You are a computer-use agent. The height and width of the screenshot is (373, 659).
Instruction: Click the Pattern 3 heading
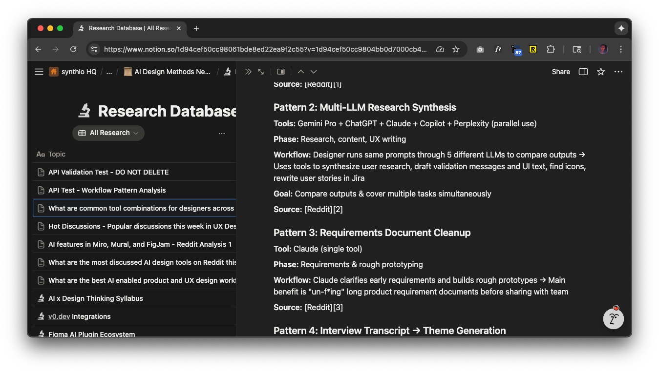(372, 233)
